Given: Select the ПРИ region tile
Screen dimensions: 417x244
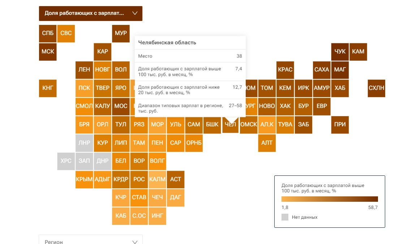Looking at the screenshot, I should [340, 125].
